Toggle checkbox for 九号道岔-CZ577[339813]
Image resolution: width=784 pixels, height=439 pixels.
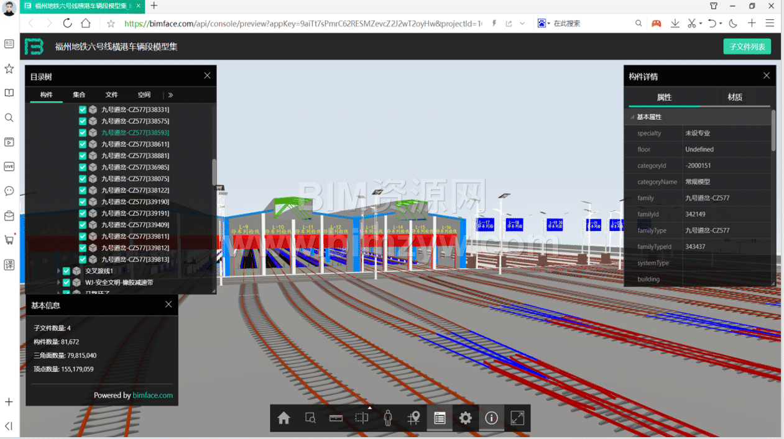pos(83,260)
